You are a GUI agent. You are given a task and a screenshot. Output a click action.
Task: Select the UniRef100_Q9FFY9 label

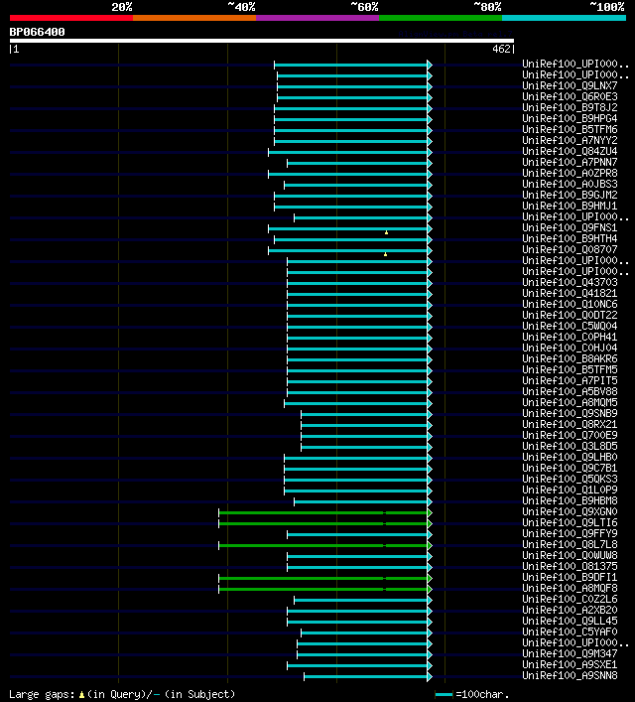pos(570,533)
